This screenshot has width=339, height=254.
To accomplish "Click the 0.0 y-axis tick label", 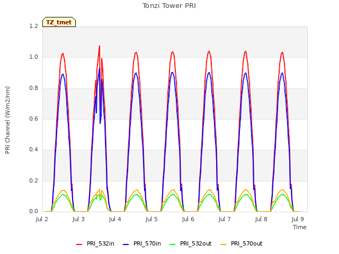I will (34, 211).
